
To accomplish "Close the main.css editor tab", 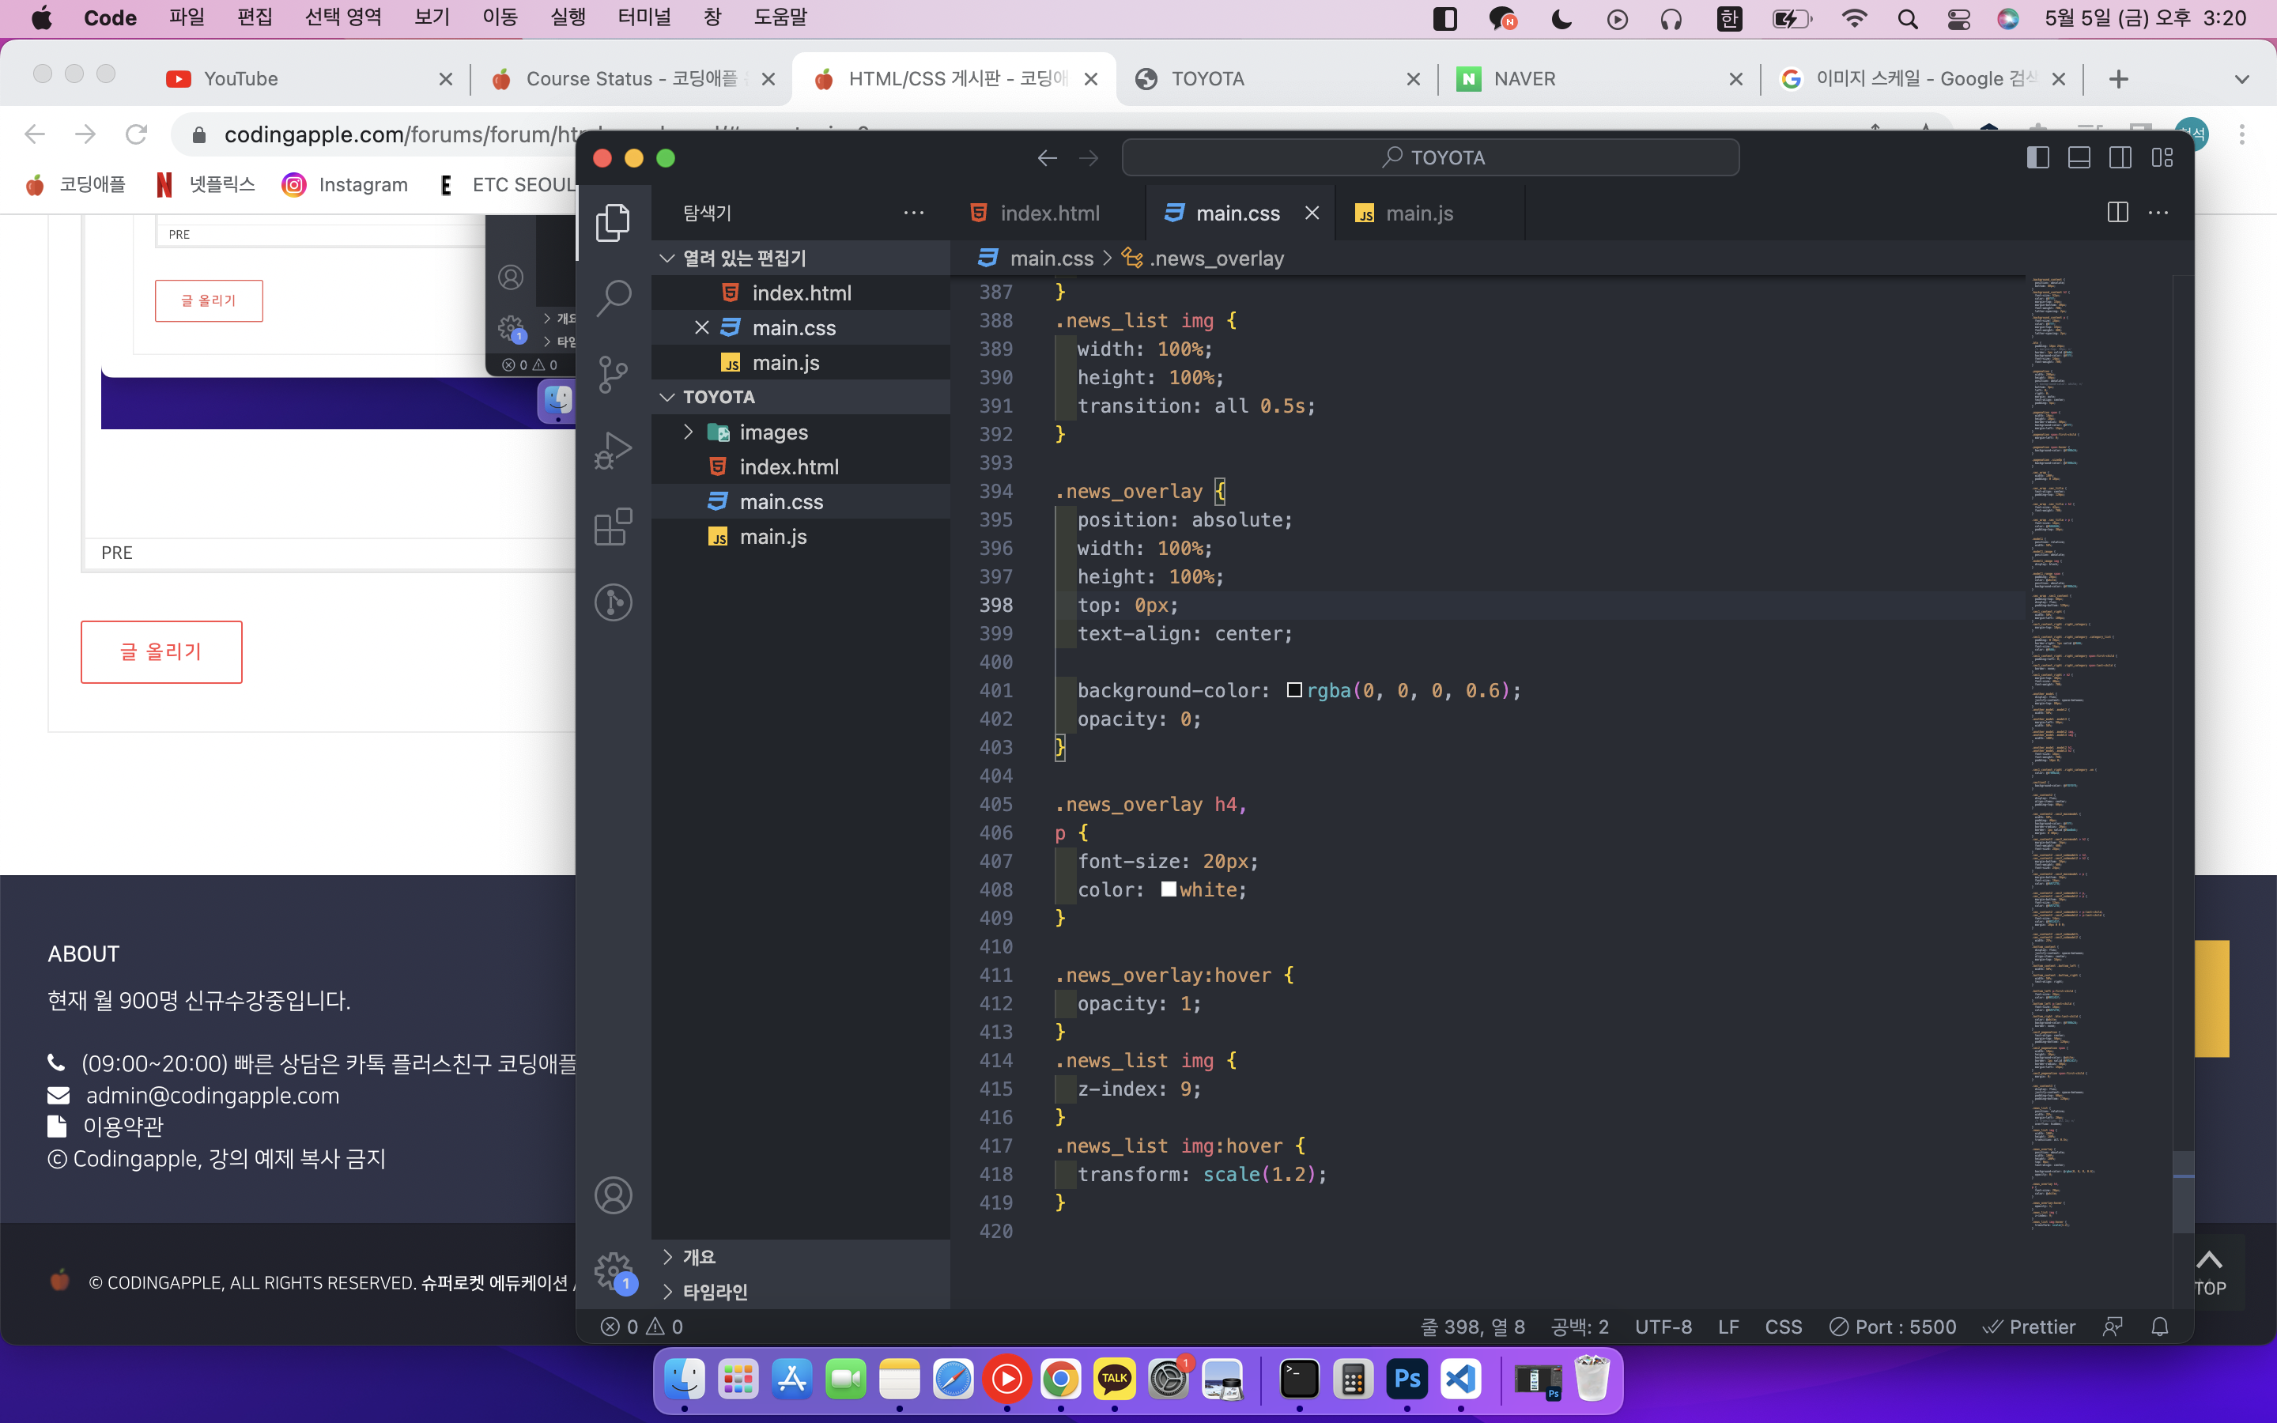I will [1312, 213].
